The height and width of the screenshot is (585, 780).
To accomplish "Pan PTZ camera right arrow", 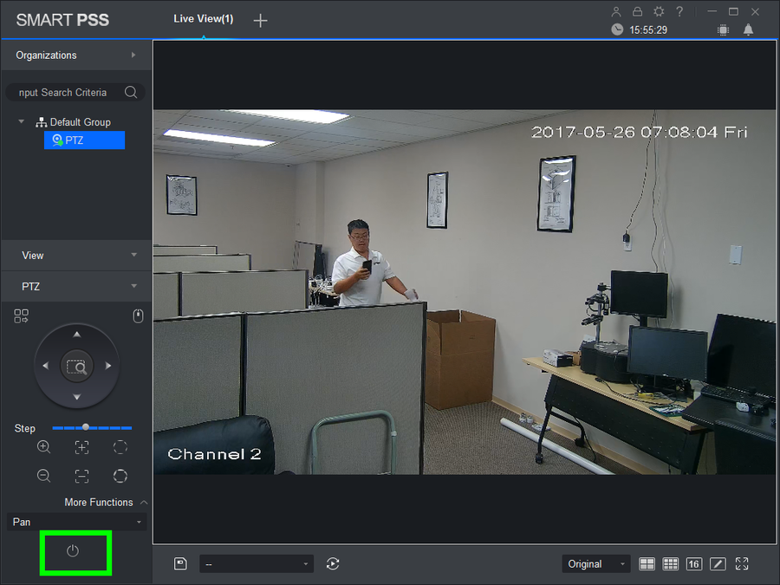I will pyautogui.click(x=108, y=366).
